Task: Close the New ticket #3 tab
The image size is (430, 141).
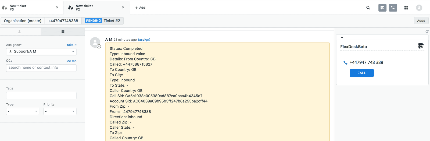Action: (x=57, y=8)
